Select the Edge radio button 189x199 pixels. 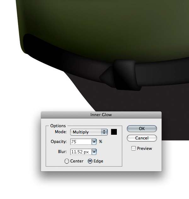pyautogui.click(x=90, y=161)
